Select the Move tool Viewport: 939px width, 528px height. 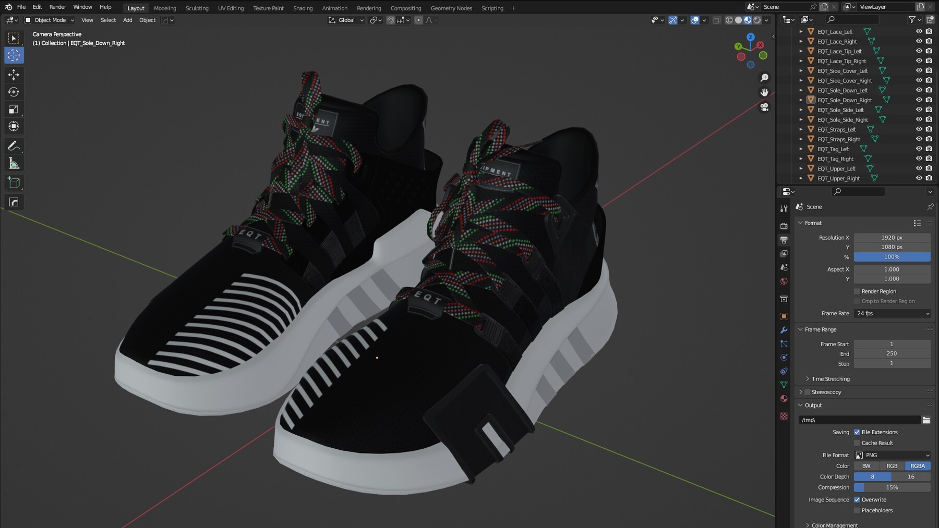pyautogui.click(x=13, y=75)
